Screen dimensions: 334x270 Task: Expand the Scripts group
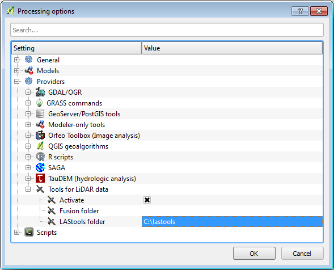pos(16,233)
